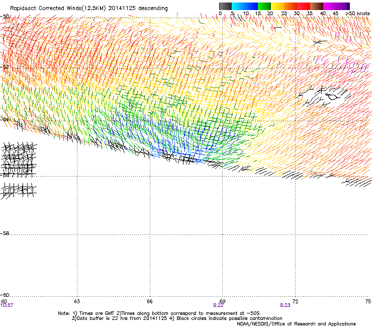Click the dark purple 45-50 knots swatch

pos(343,6)
